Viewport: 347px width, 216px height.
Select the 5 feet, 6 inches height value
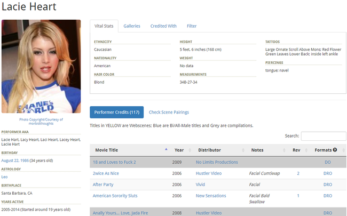point(201,50)
